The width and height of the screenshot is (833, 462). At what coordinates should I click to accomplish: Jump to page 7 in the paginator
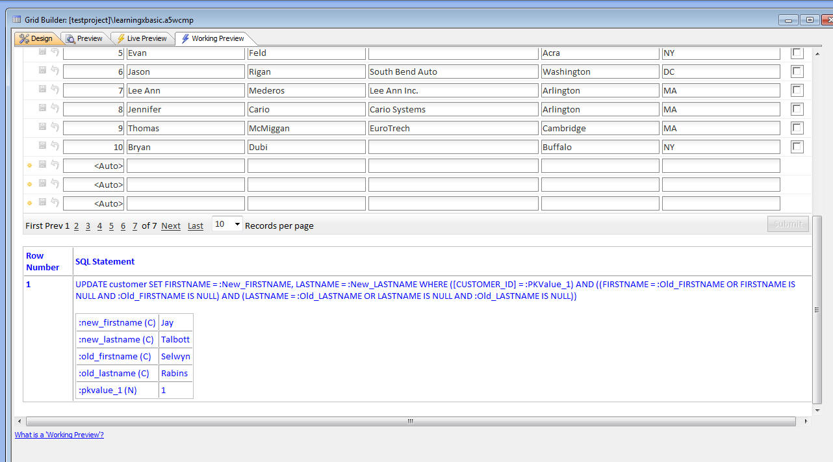pyautogui.click(x=135, y=225)
